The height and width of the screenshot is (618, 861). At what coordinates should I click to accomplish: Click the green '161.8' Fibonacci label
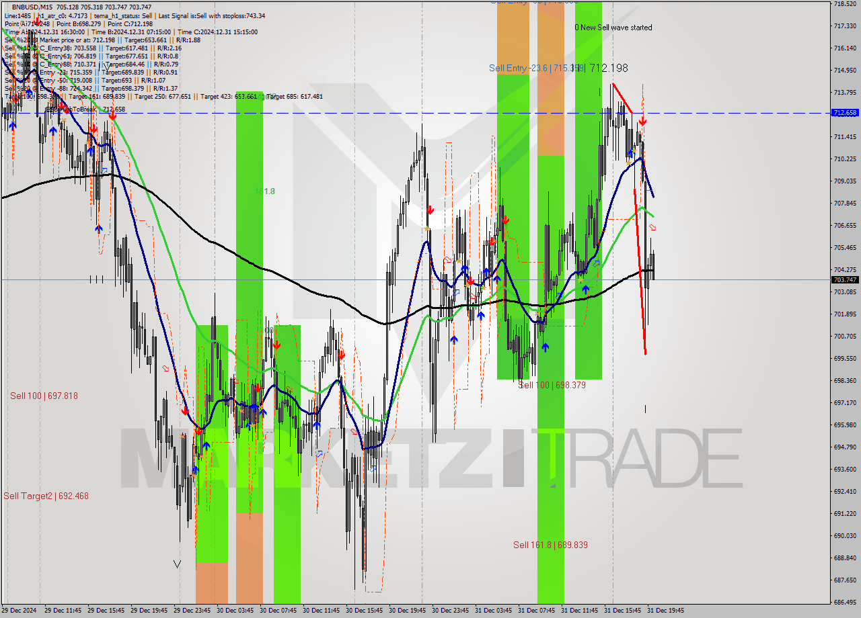[264, 191]
